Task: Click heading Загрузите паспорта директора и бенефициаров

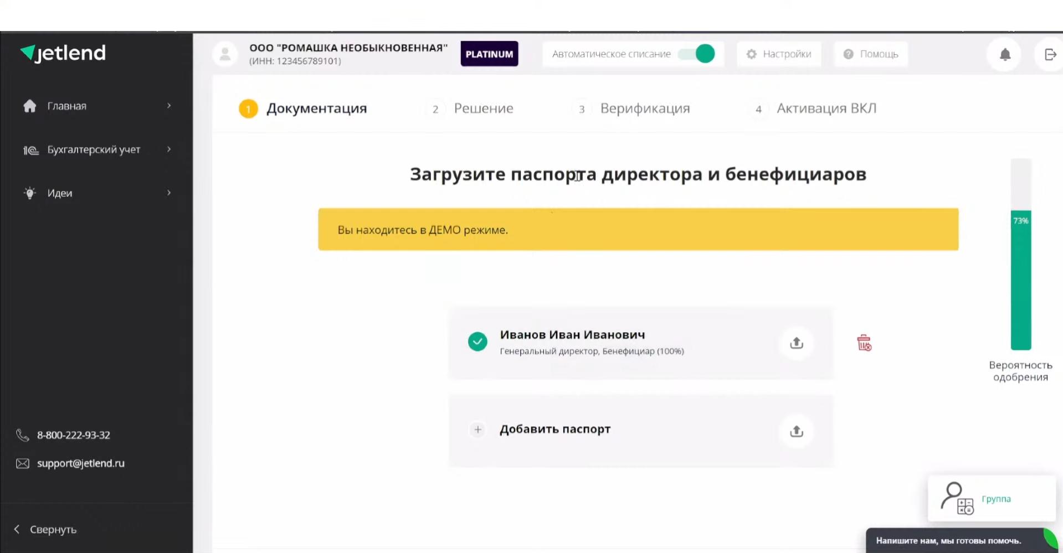Action: click(x=638, y=174)
